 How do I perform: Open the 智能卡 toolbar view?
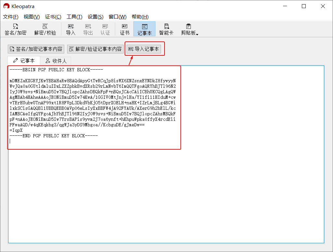pyautogui.click(x=166, y=29)
